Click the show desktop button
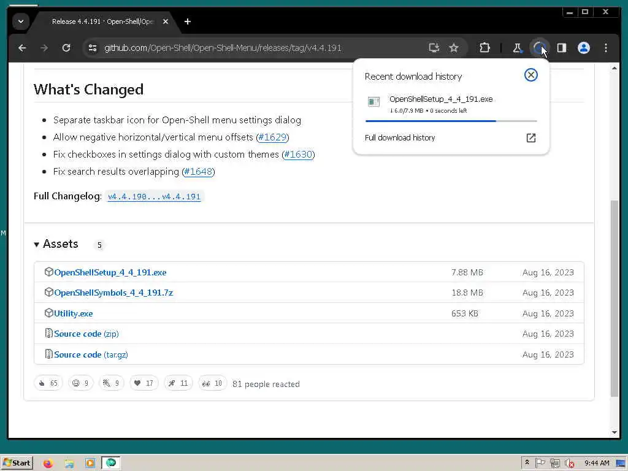628x471 pixels. 621,463
